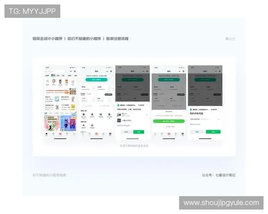Select the 七酱设计笔记 avatar row in the third phone dialog
268x214 pixels.
tap(133, 120)
